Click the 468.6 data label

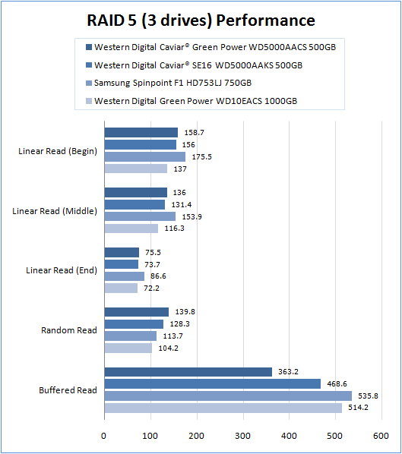pyautogui.click(x=337, y=384)
